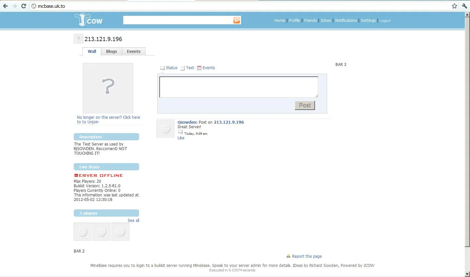
Task: Open the 213.121.9.196 link in post
Action: 229,122
